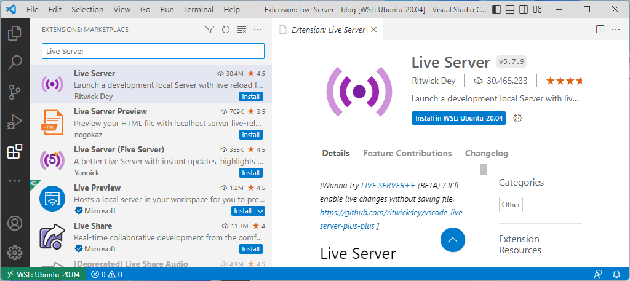Expand Live Preview install dropdown arrow
The height and width of the screenshot is (281, 630).
pos(260,211)
